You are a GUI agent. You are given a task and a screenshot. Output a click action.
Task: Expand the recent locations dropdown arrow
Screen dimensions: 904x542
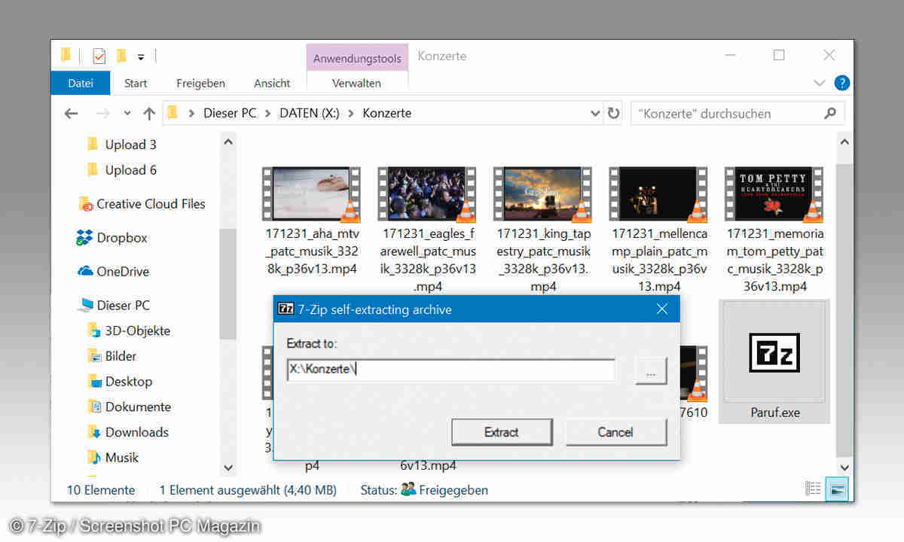click(x=127, y=114)
